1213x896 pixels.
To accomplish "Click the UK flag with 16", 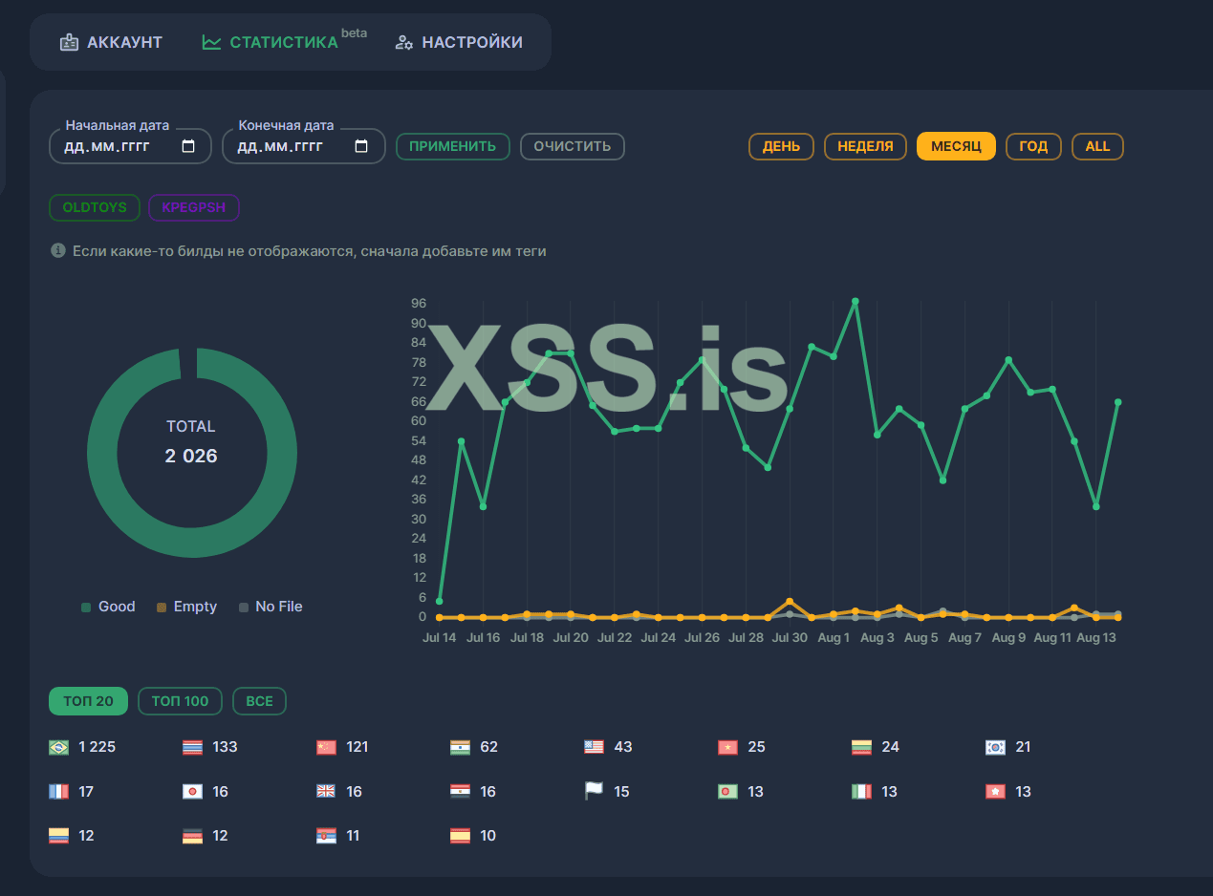I will [326, 792].
